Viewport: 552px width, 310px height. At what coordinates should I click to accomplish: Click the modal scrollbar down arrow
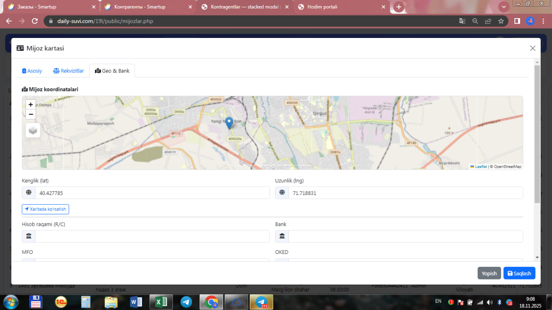537,257
